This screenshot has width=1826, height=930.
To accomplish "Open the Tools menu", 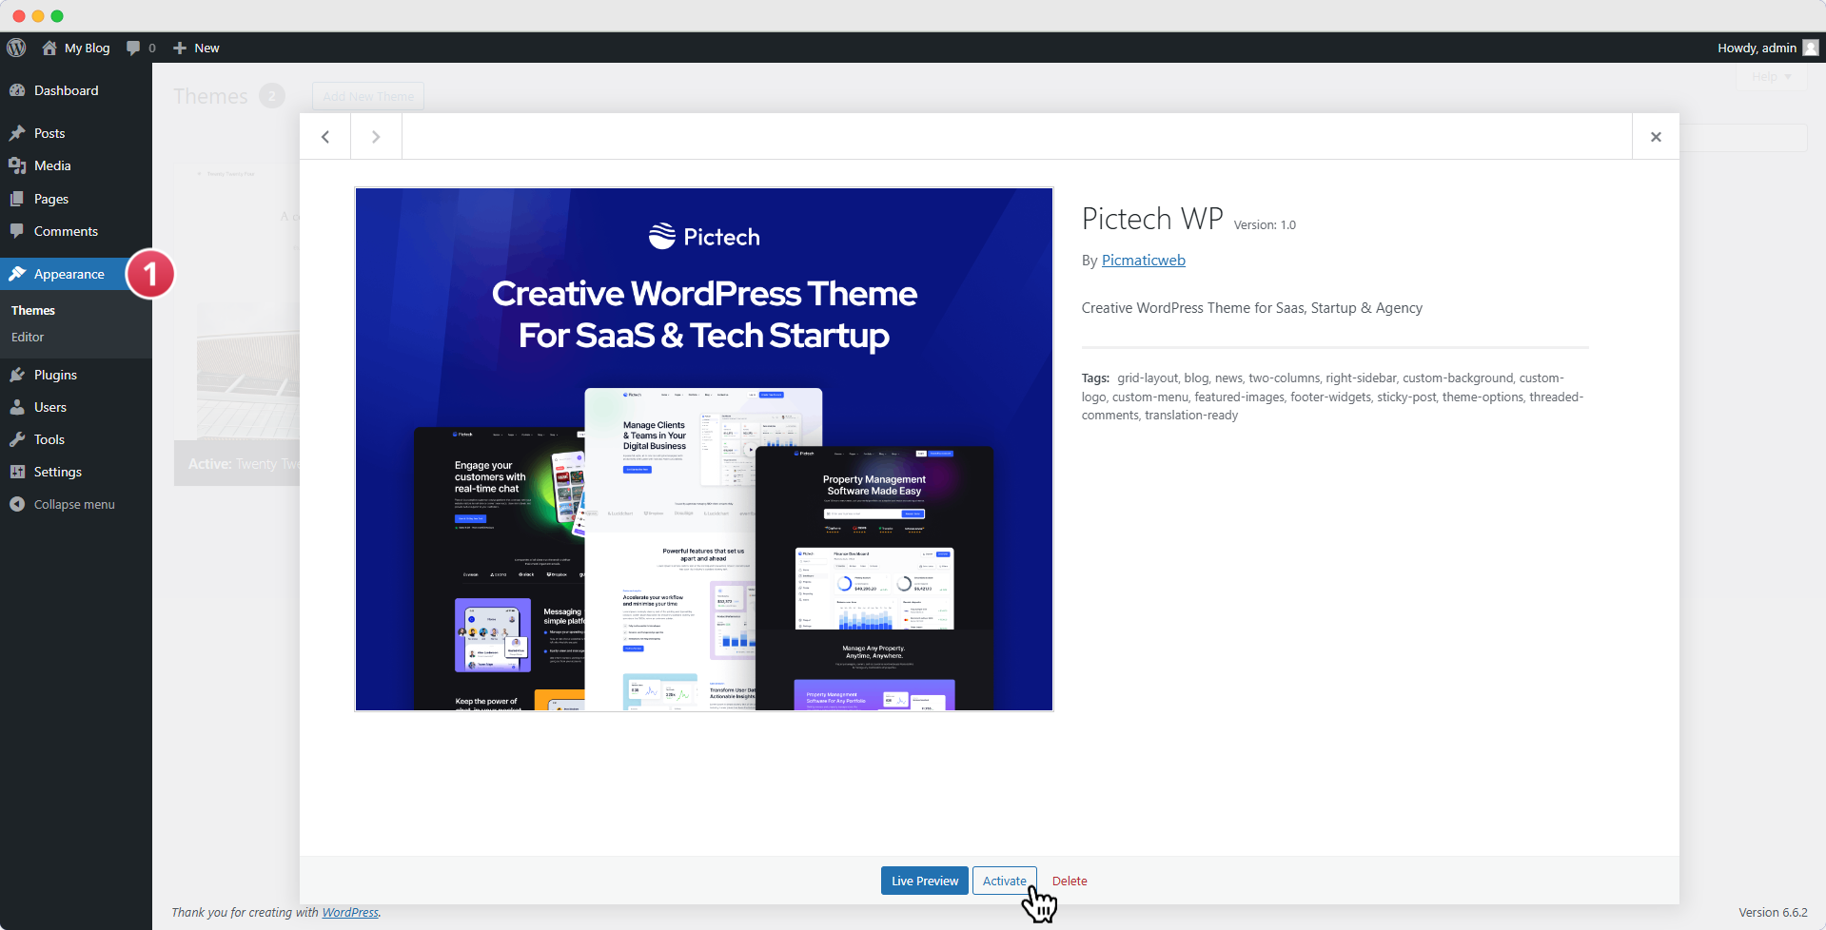I will 76,439.
